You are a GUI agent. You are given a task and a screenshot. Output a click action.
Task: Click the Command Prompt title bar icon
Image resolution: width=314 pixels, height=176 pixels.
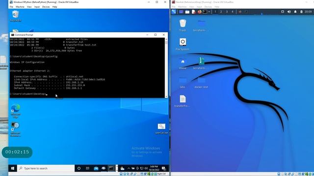coord(13,35)
